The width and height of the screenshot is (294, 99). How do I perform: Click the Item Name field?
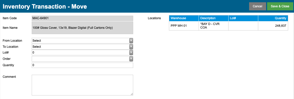click(82, 28)
